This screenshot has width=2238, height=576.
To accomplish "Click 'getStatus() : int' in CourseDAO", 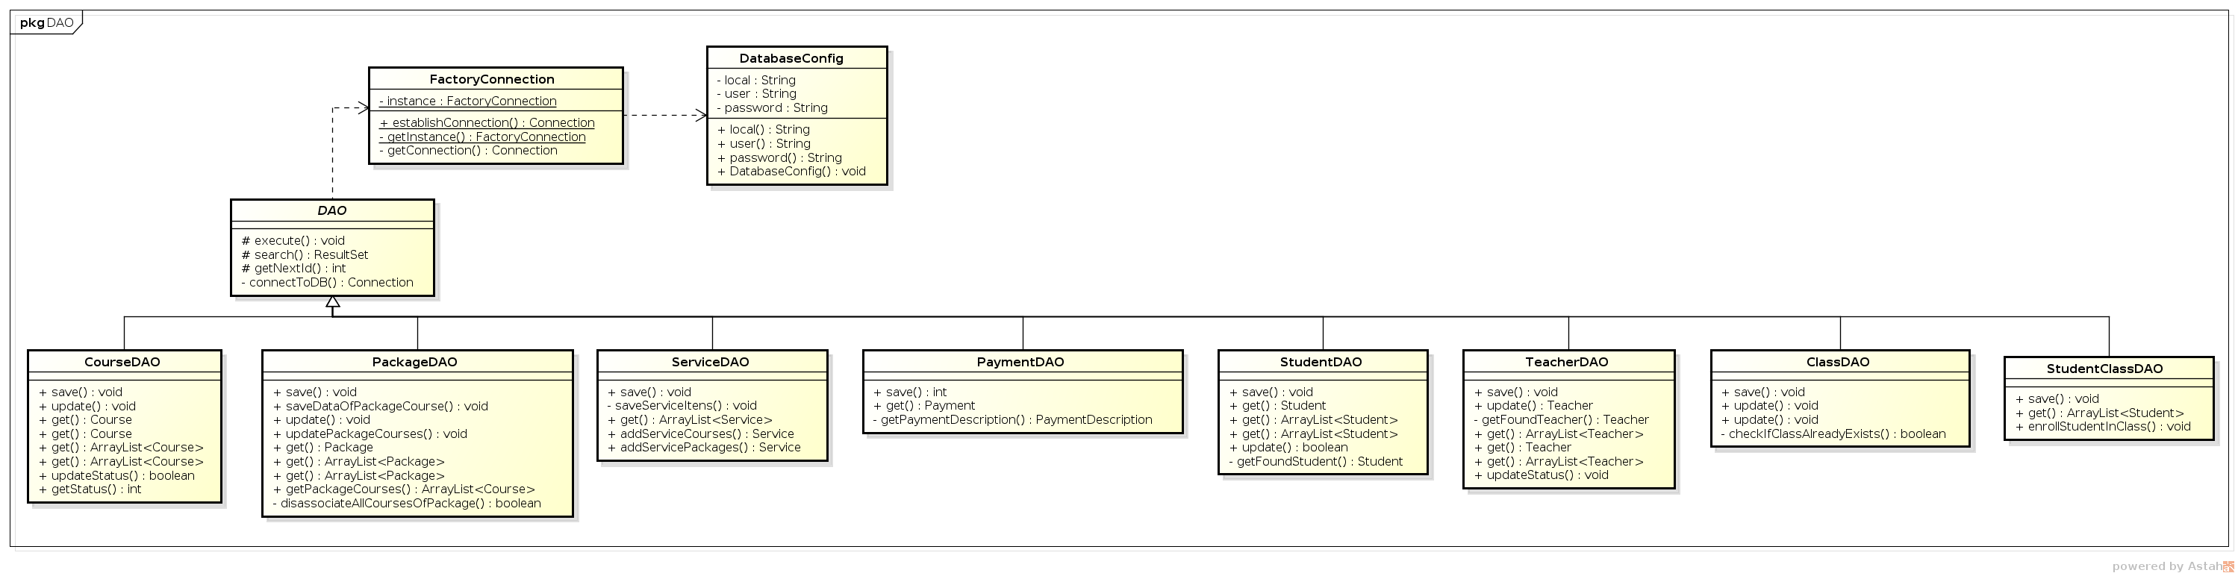I will 90,489.
